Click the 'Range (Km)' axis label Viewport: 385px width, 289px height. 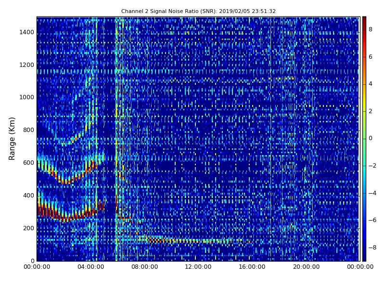point(12,139)
